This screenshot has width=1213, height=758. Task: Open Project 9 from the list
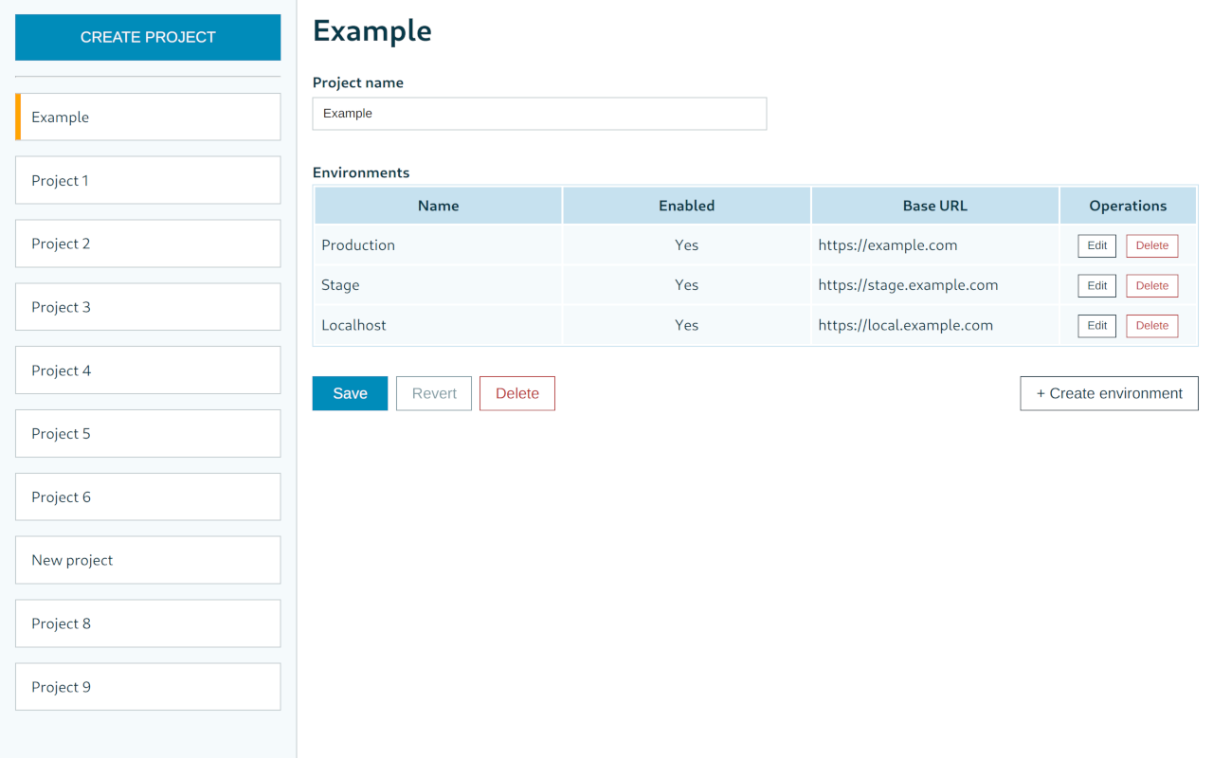[148, 686]
